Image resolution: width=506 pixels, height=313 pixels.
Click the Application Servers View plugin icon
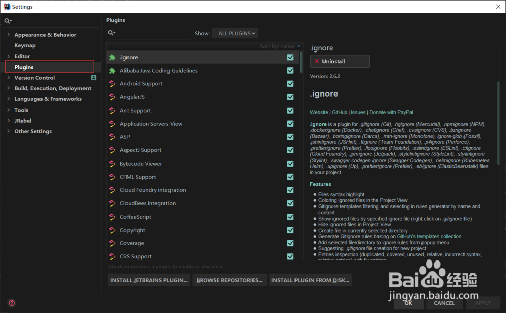[x=112, y=124]
